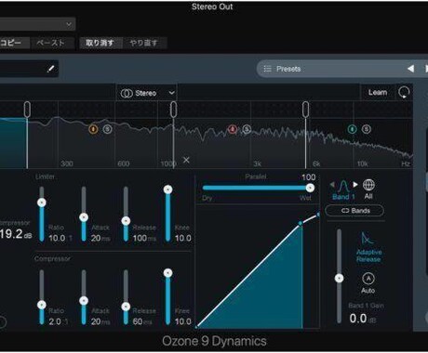The height and width of the screenshot is (353, 428).
Task: Select the crossover handle near 6k
Action: pyautogui.click(x=305, y=110)
